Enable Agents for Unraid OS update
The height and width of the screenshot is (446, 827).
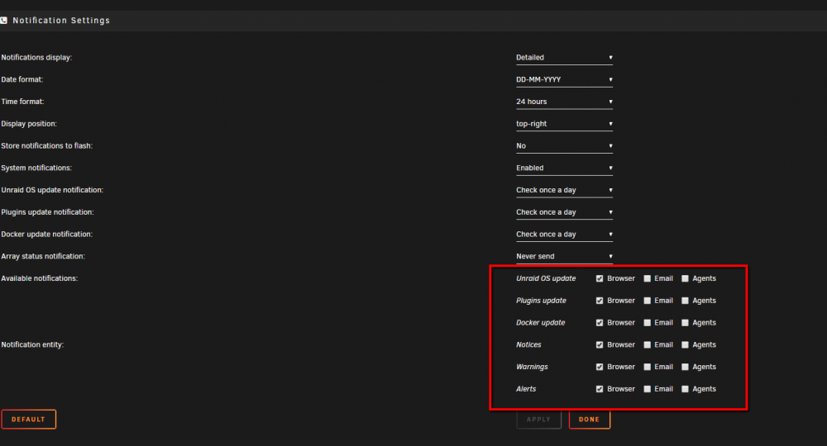pos(685,278)
